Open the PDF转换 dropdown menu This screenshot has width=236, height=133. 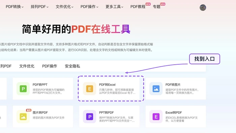[x=14, y=7]
